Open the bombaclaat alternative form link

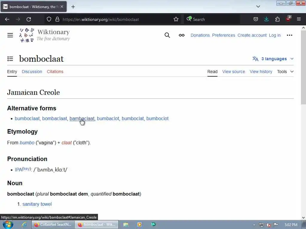point(54,119)
